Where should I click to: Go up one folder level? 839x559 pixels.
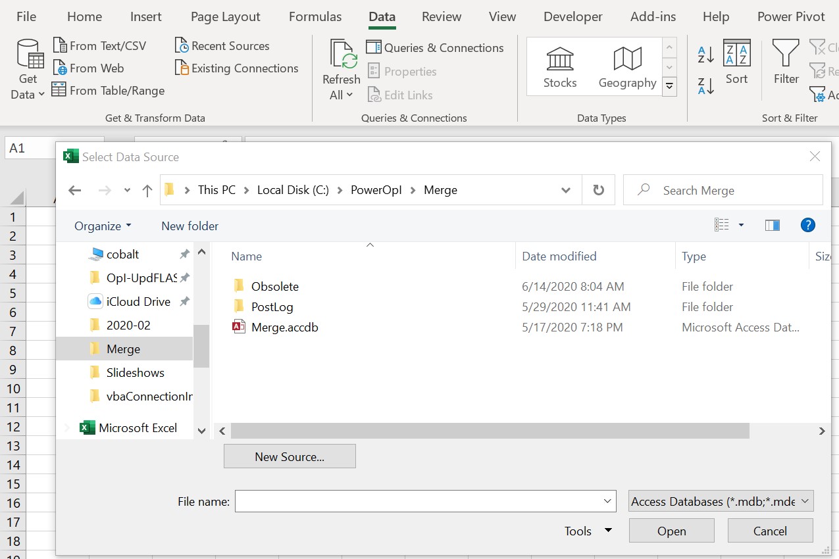(x=147, y=191)
